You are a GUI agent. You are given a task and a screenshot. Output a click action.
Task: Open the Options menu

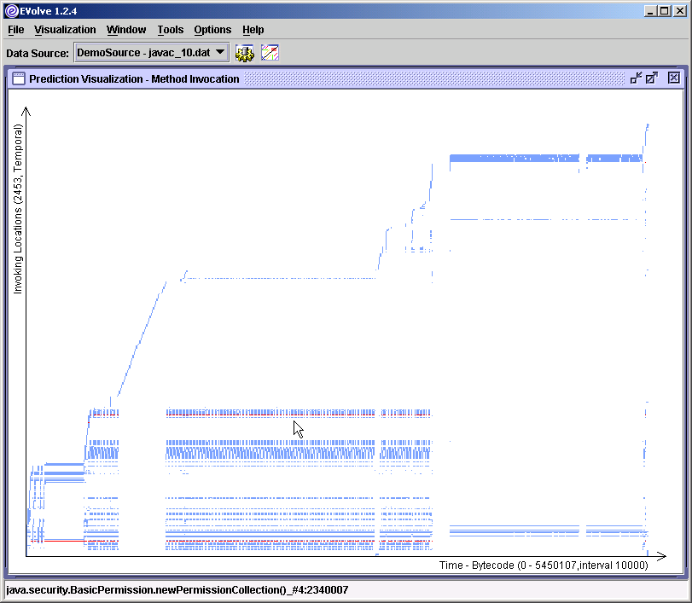tap(212, 30)
